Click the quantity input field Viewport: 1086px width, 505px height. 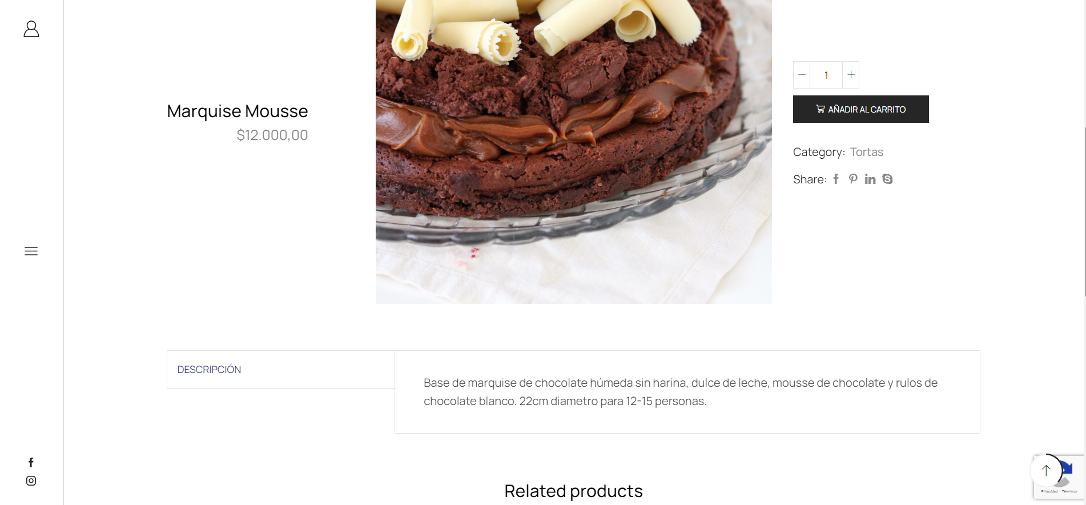click(826, 75)
